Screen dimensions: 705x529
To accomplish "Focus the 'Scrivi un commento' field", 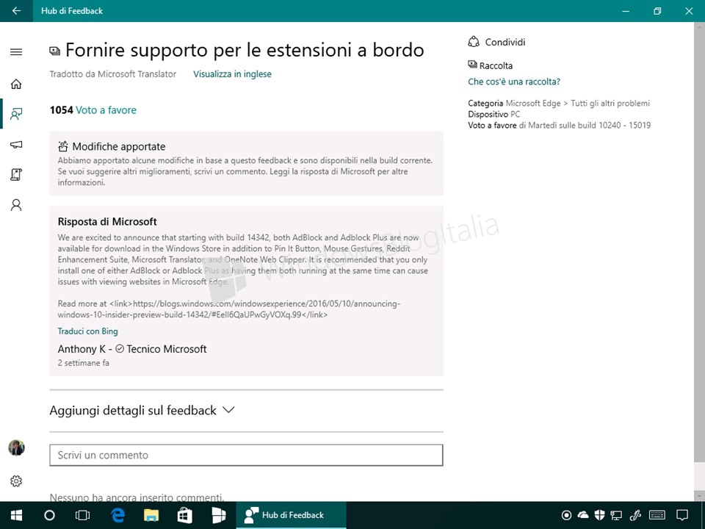I will tap(247, 455).
